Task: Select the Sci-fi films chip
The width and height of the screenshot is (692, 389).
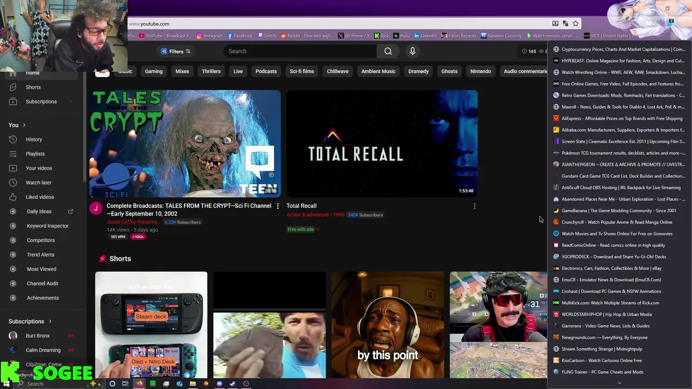Action: pyautogui.click(x=302, y=71)
